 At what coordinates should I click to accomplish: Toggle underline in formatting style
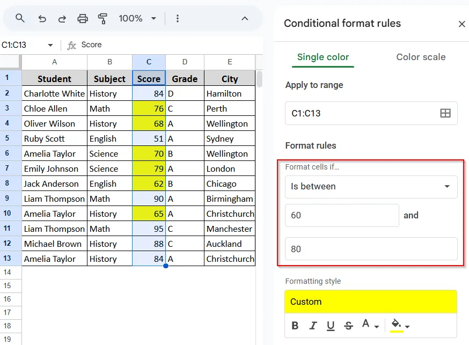[331, 325]
